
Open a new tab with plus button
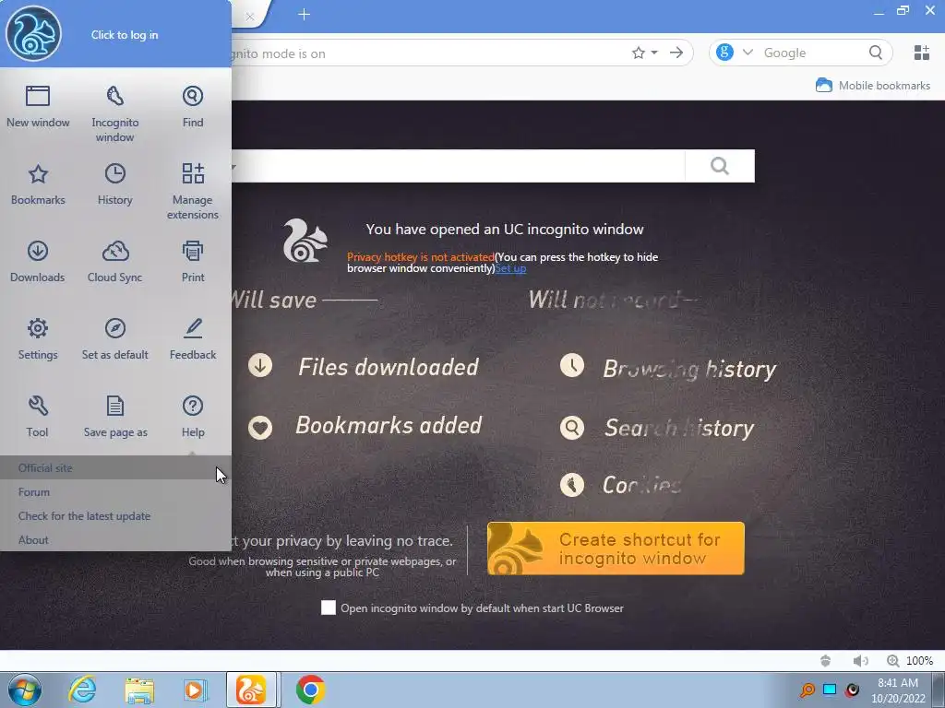[x=304, y=15]
